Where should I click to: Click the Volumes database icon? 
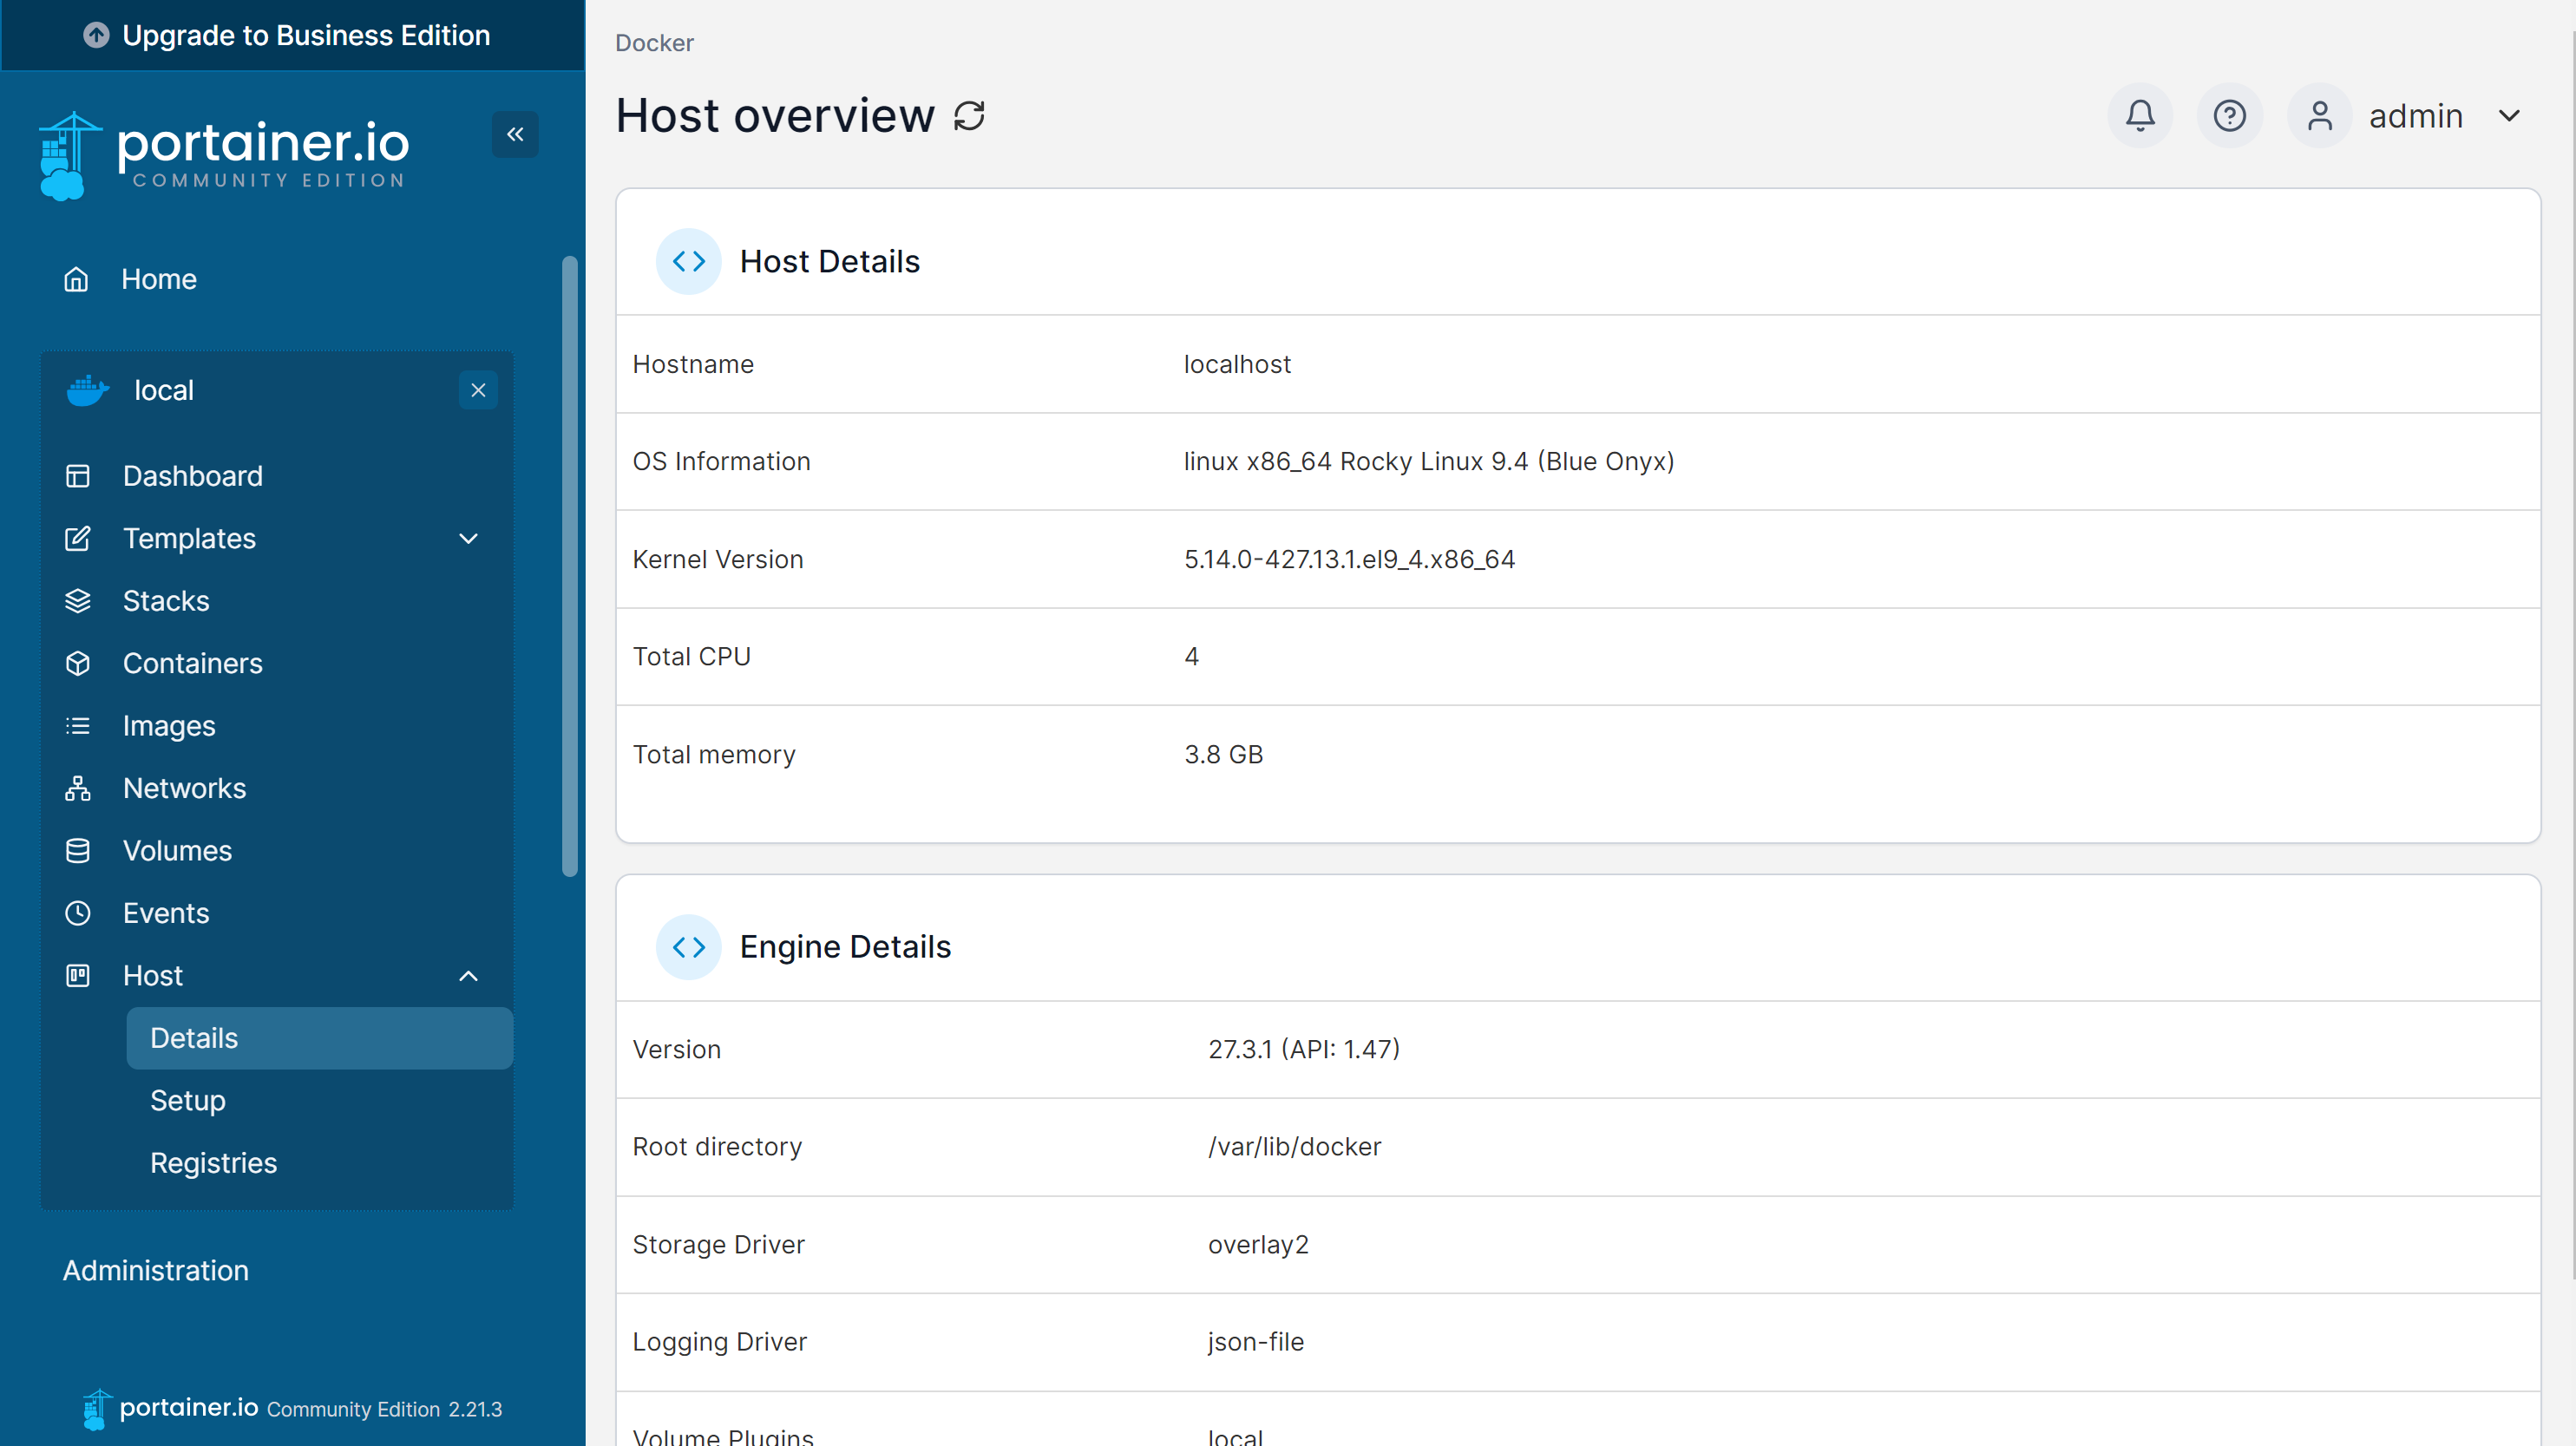point(77,851)
